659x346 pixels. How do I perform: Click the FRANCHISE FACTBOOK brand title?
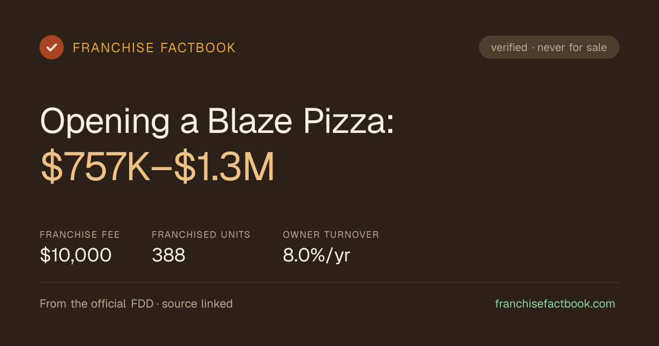coord(154,48)
